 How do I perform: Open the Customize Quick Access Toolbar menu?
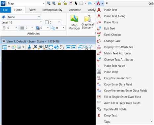pos(107,3)
